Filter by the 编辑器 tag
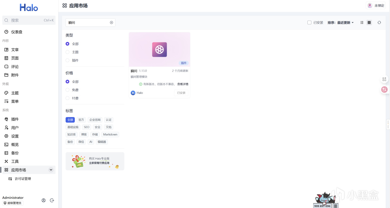Screen dimensions: 390x208 tap(102, 142)
